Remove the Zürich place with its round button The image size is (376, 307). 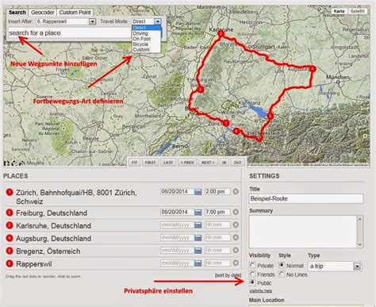(236, 191)
